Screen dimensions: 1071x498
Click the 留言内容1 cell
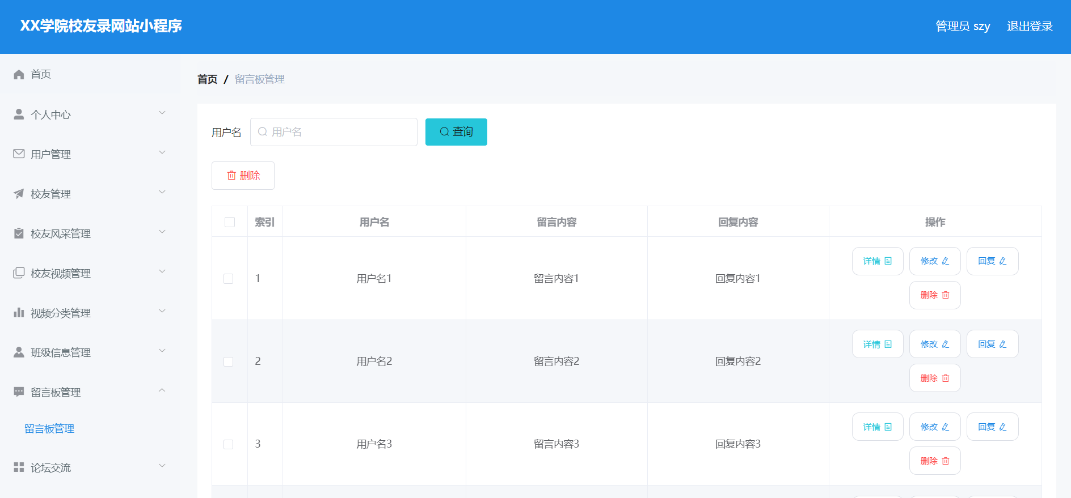[x=556, y=279]
